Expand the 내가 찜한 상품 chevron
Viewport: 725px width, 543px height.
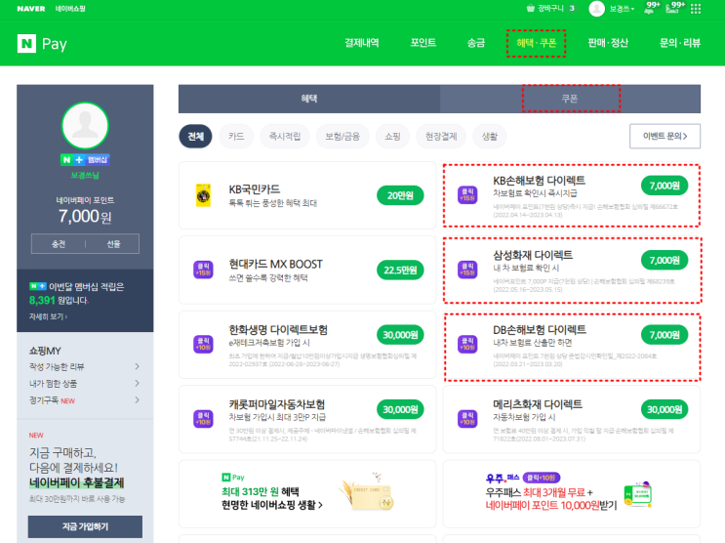(137, 383)
